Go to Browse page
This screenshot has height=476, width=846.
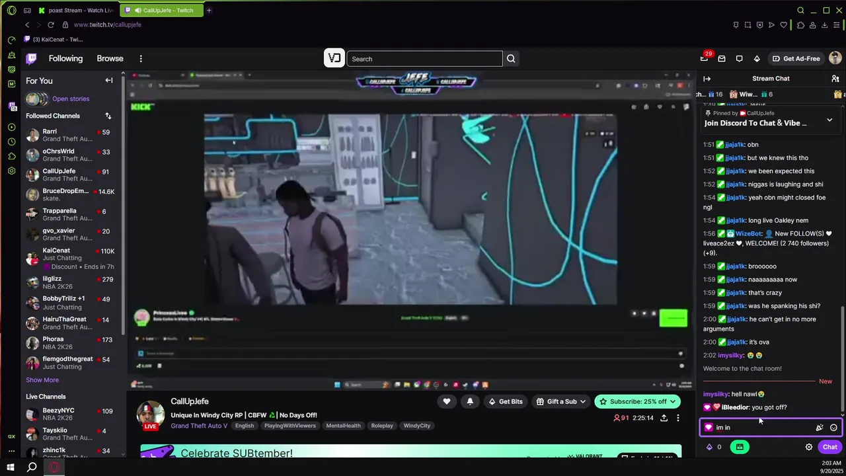coord(110,59)
